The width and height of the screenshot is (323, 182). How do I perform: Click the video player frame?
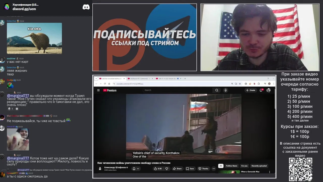coord(184,127)
